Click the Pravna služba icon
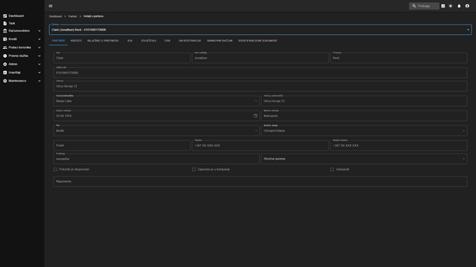The height and width of the screenshot is (267, 476). pyautogui.click(x=5, y=56)
